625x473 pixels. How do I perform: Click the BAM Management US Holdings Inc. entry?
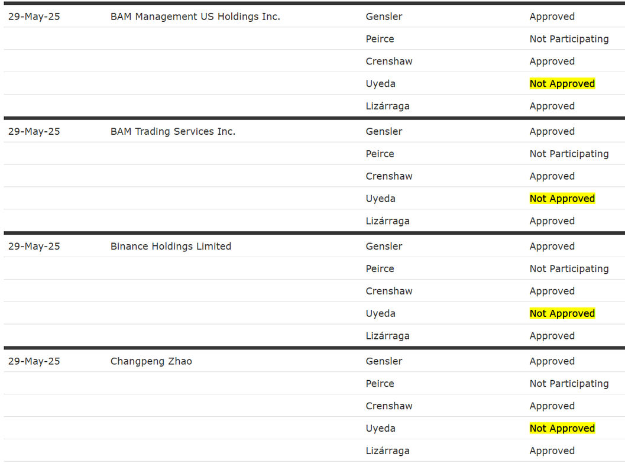[195, 17]
